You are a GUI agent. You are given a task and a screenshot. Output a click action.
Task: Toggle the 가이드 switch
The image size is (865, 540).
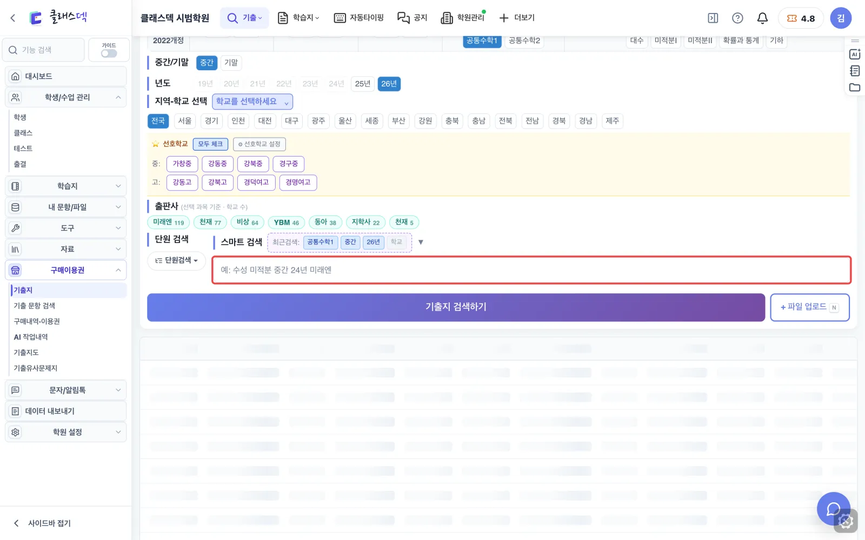pos(109,53)
